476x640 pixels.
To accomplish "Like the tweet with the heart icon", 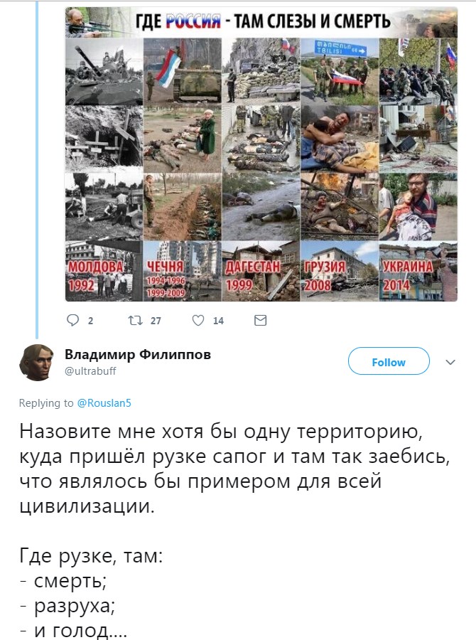I will [198, 321].
